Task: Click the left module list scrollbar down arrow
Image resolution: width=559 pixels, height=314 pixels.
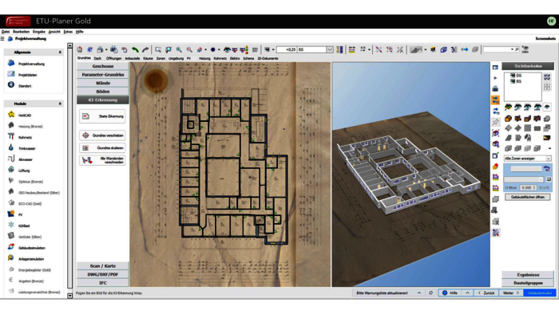Action: pos(70,296)
